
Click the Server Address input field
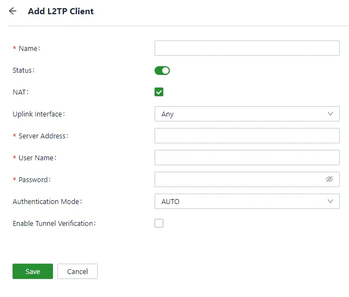pyautogui.click(x=247, y=136)
